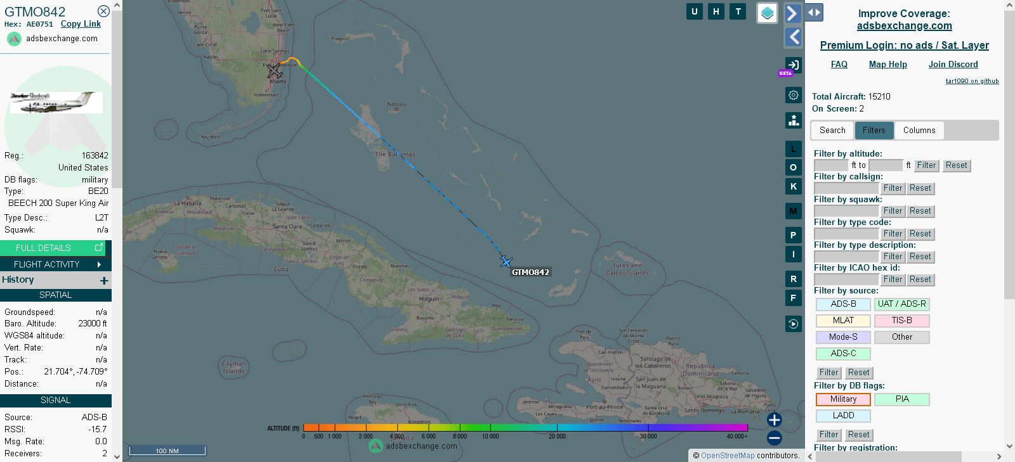Expand the Flight Activity menu
The width and height of the screenshot is (1015, 462).
coord(56,264)
